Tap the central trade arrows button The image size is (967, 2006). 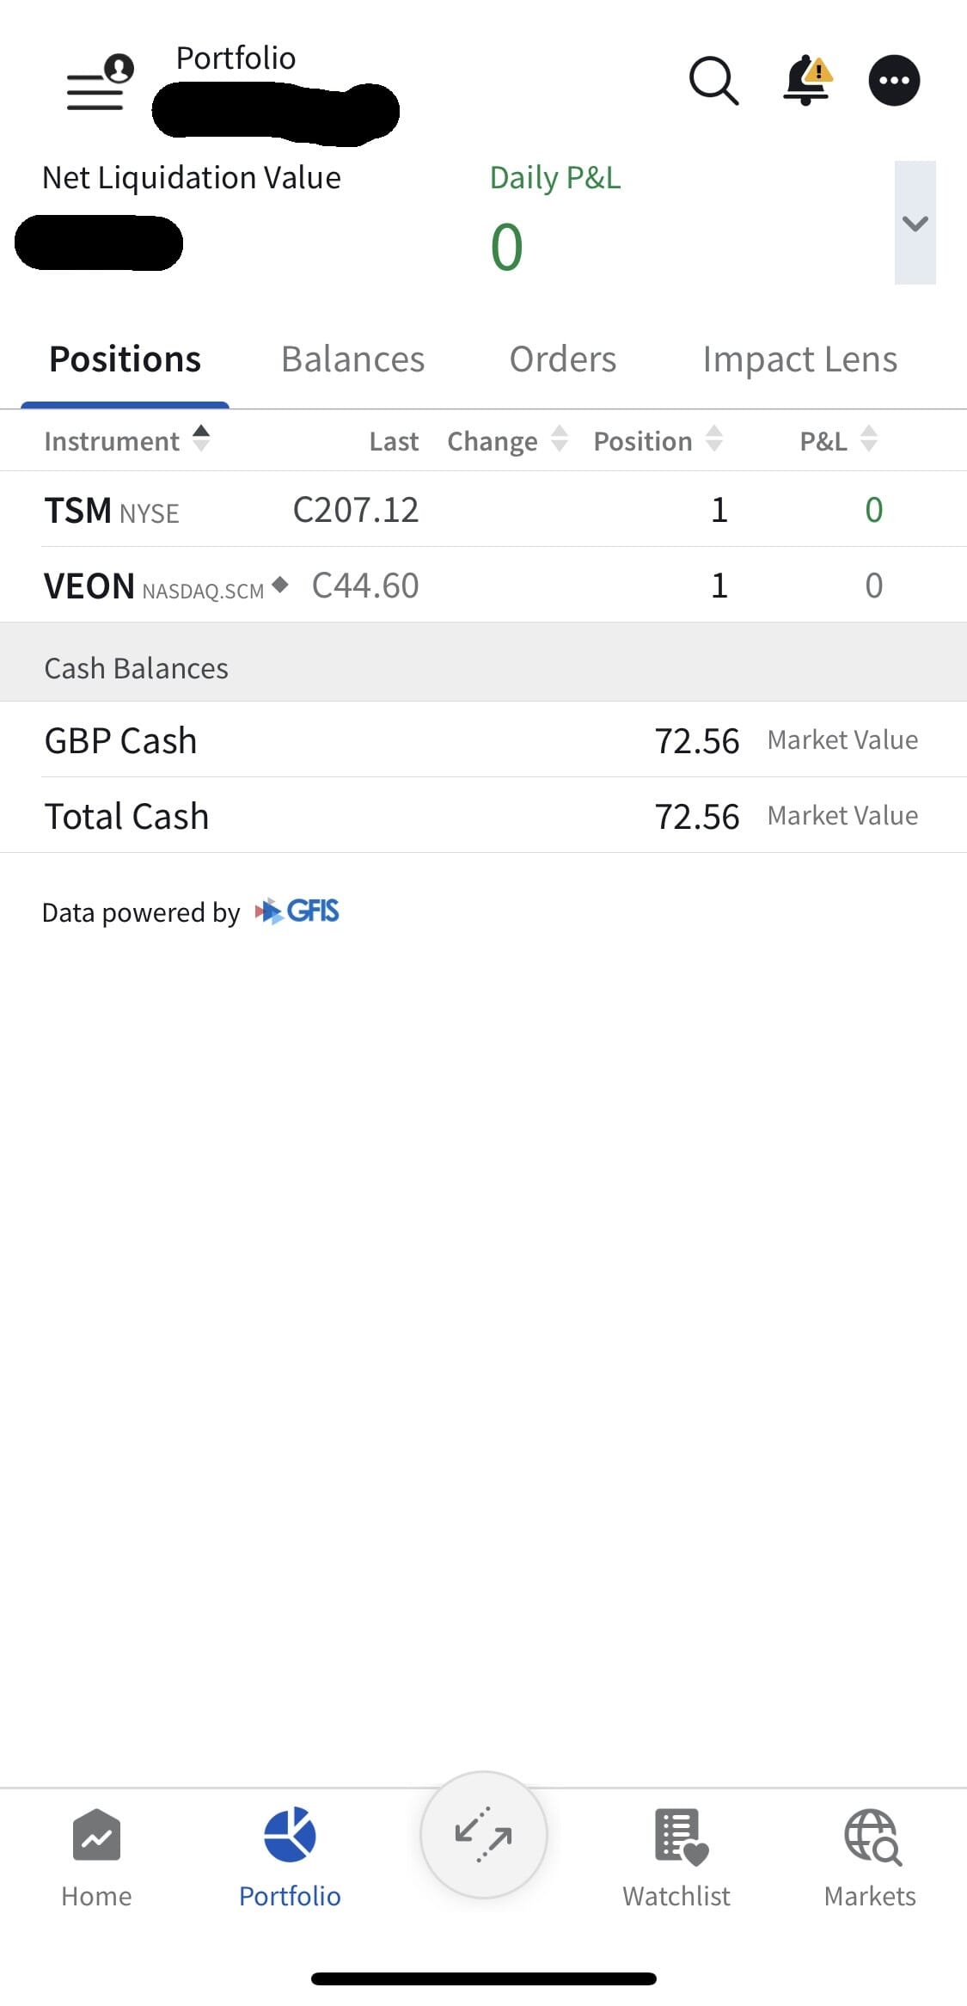(x=484, y=1834)
